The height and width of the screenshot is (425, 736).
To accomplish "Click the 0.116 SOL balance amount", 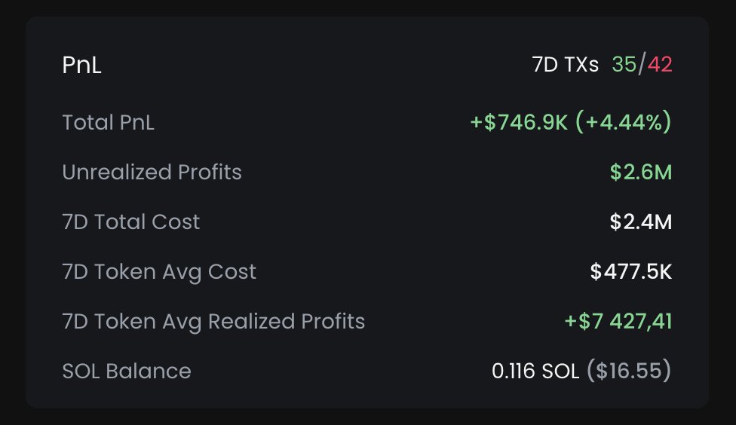I will tap(535, 371).
